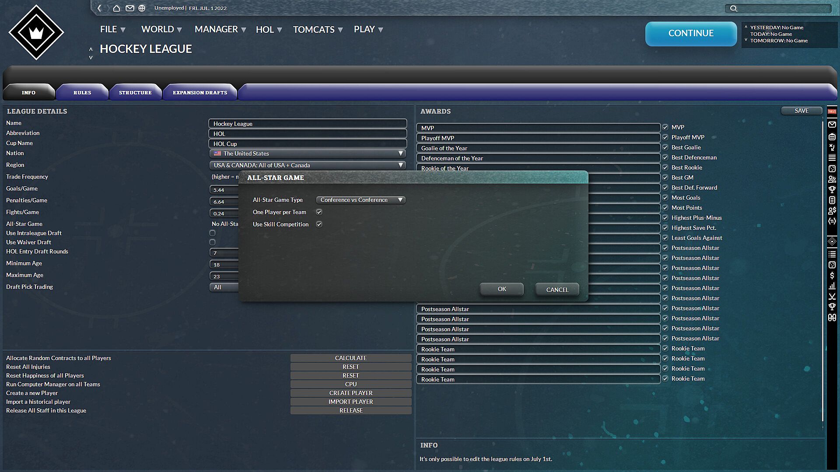Go back using the left arrow icon
The width and height of the screenshot is (840, 472).
(100, 8)
